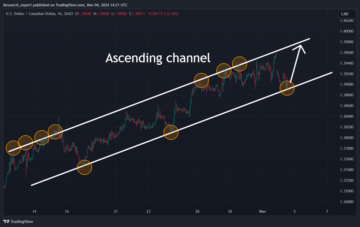Click the 1.37200 price axis label
The width and height of the screenshot is (360, 227).
coord(347,180)
